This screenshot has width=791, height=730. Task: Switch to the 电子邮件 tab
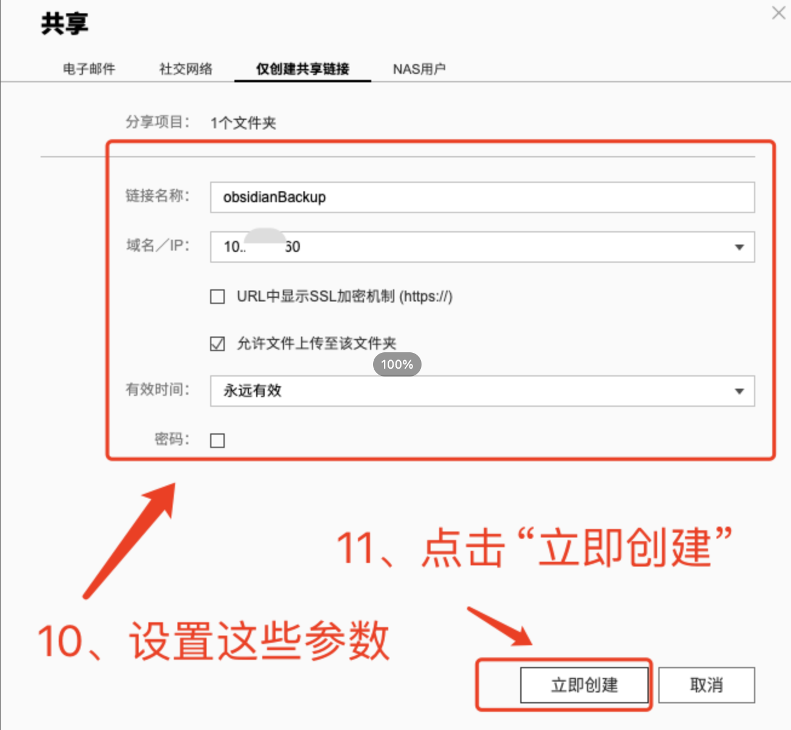[89, 69]
